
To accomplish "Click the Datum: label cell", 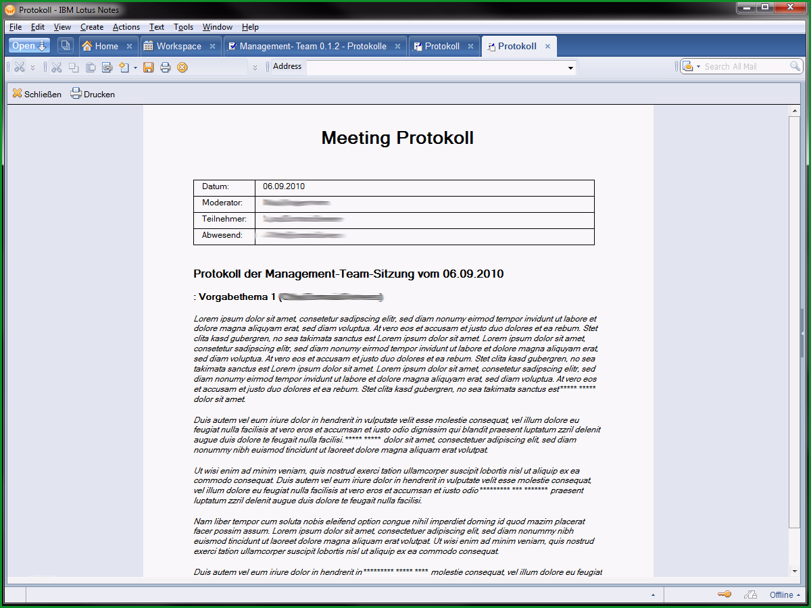I will coord(224,188).
